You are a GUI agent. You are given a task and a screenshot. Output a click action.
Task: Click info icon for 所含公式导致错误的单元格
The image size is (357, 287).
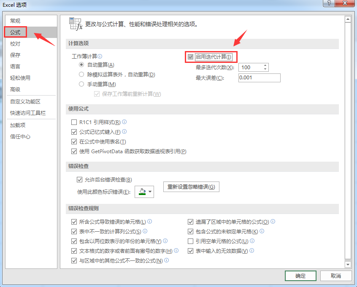[149, 222]
